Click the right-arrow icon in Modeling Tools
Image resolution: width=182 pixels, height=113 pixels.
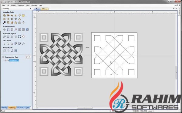pyautogui.click(x=16, y=19)
